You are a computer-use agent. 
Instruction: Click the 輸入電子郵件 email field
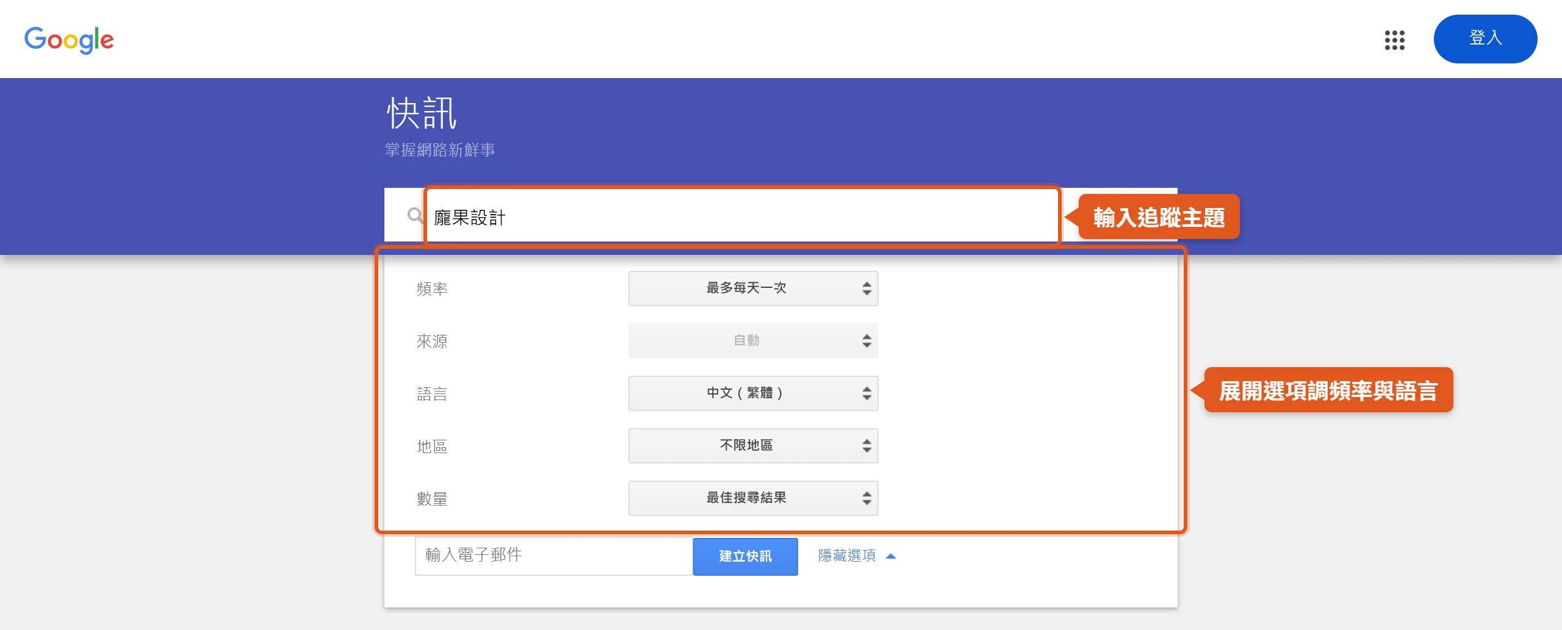[554, 556]
